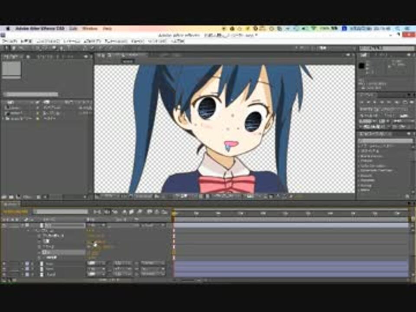Toggle the Anchor Point stopwatch
Screen dimensions: 416x312
point(39,236)
